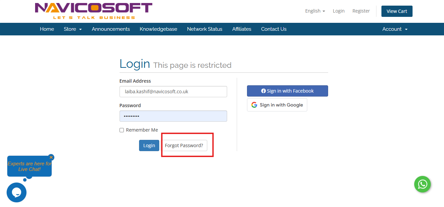Click the Register link in header

pos(361,11)
